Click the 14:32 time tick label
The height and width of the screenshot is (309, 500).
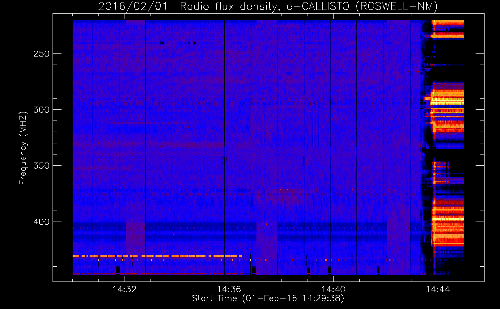coord(125,289)
